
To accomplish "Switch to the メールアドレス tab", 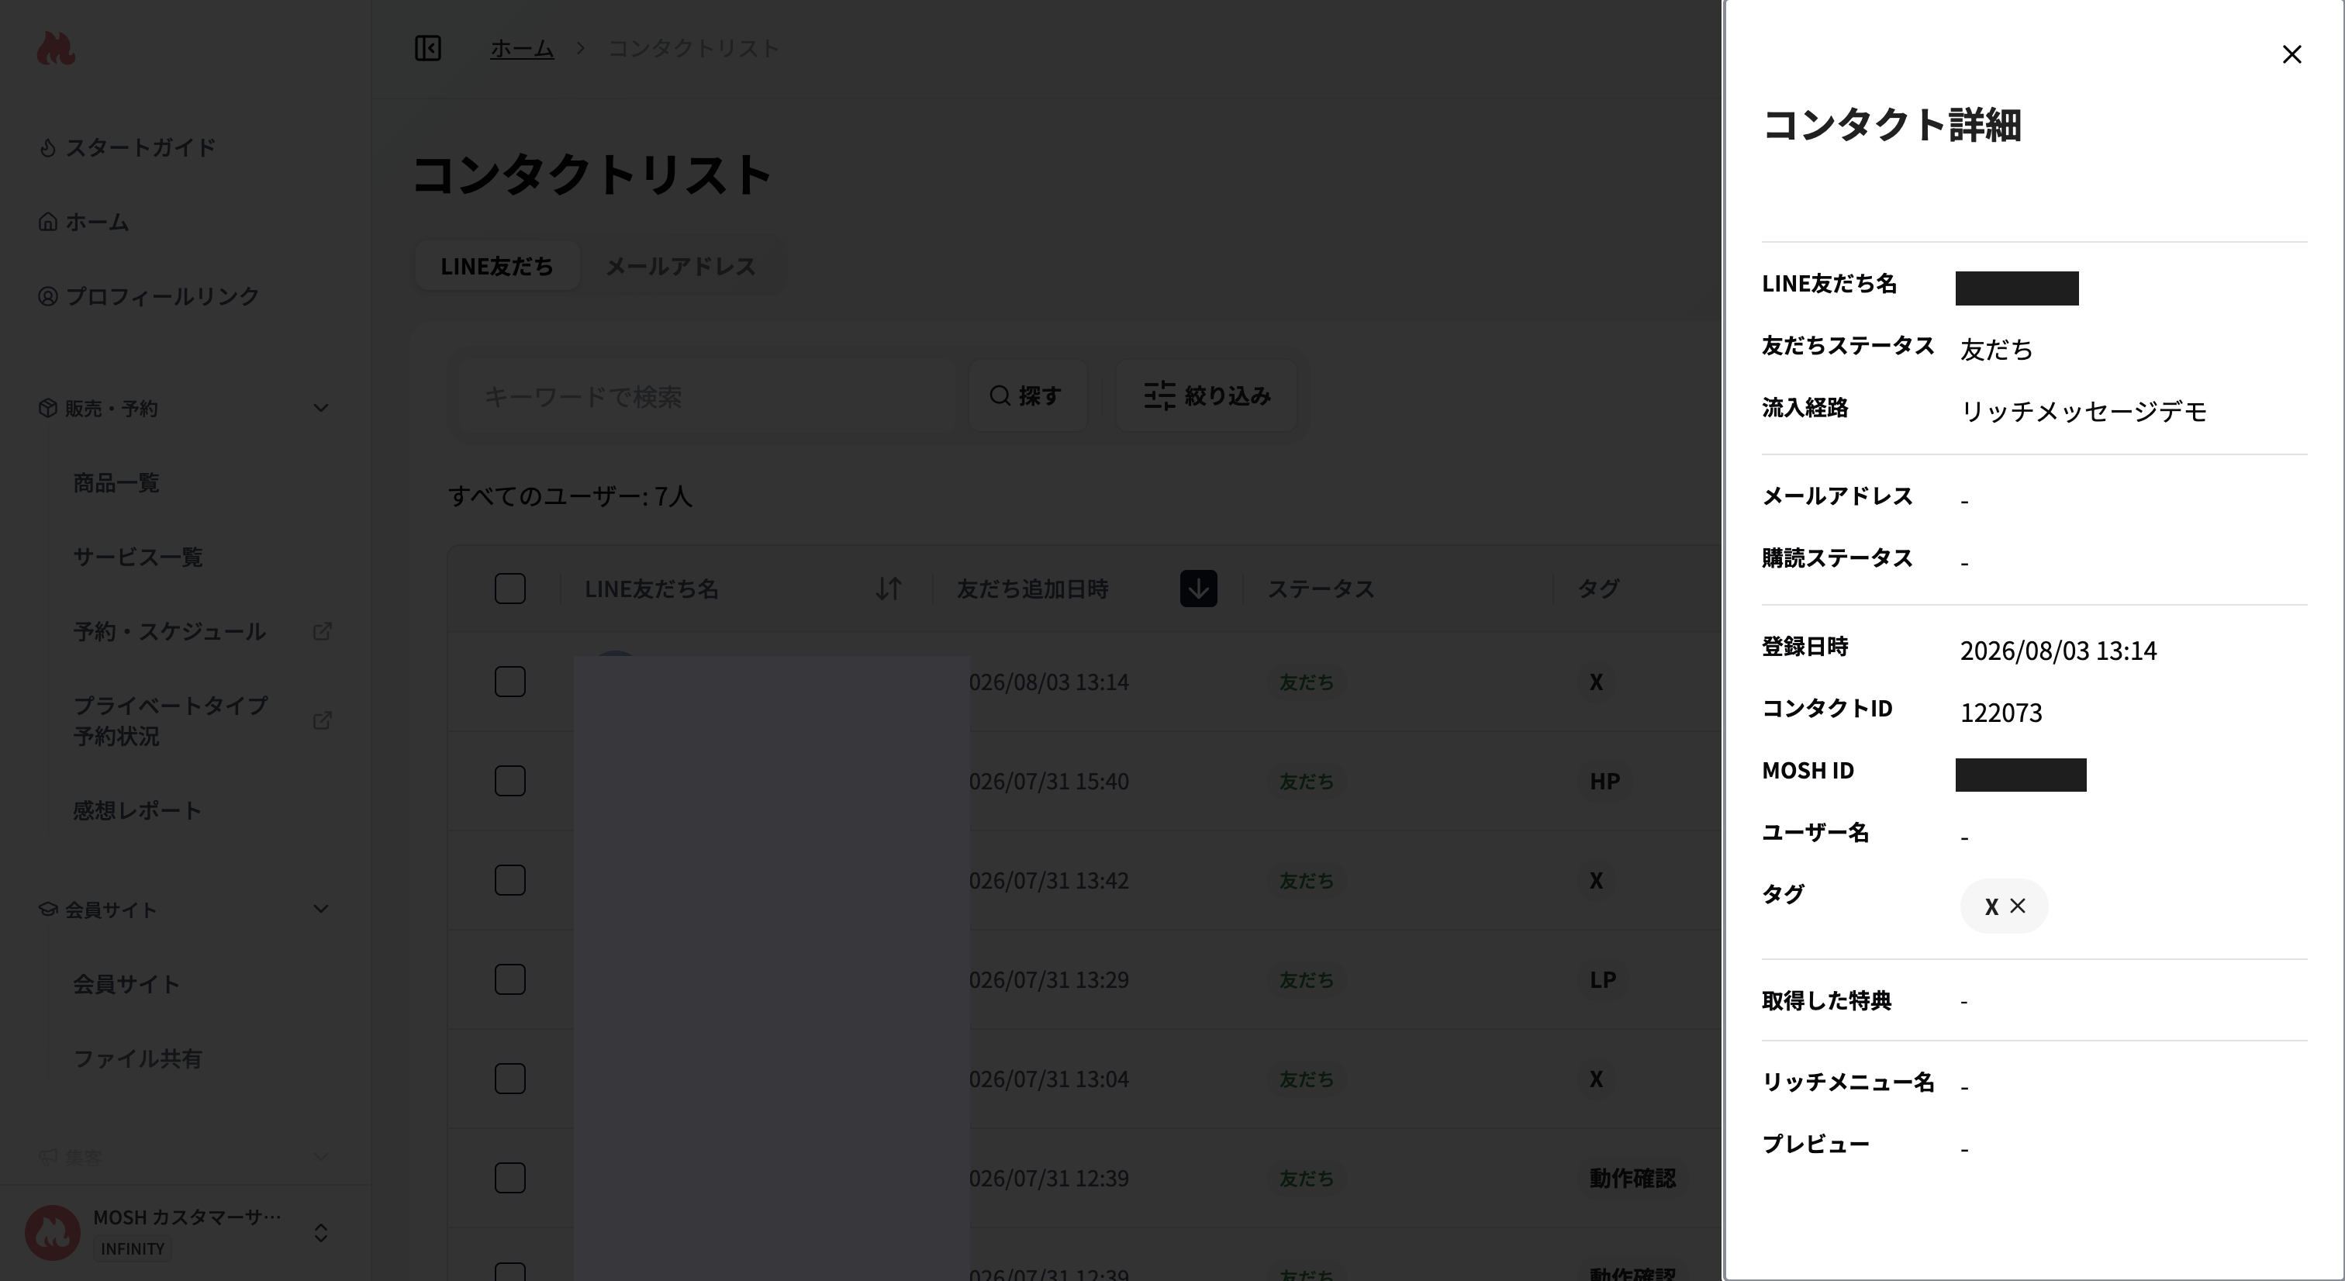I will click(681, 266).
